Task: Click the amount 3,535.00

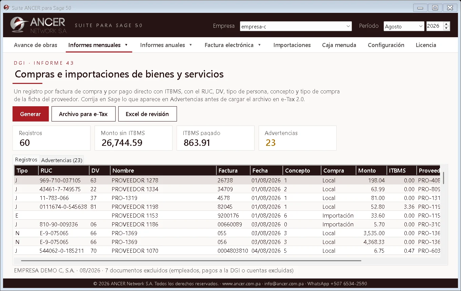Action: coord(374,233)
